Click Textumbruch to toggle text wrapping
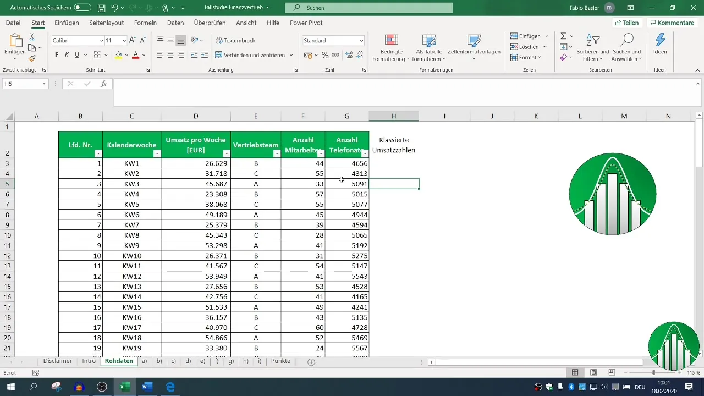The image size is (704, 396). [x=235, y=41]
